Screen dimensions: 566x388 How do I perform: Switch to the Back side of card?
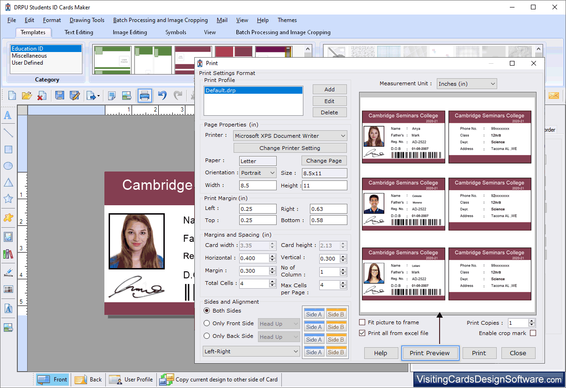[x=88, y=379]
